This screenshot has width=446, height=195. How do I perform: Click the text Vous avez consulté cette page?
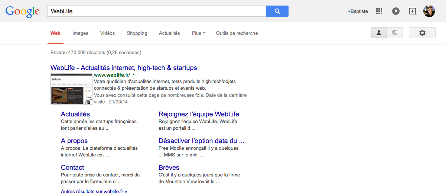tap(170, 98)
